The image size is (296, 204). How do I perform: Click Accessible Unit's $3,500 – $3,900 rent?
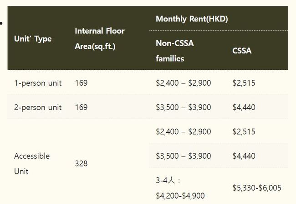tap(183, 156)
